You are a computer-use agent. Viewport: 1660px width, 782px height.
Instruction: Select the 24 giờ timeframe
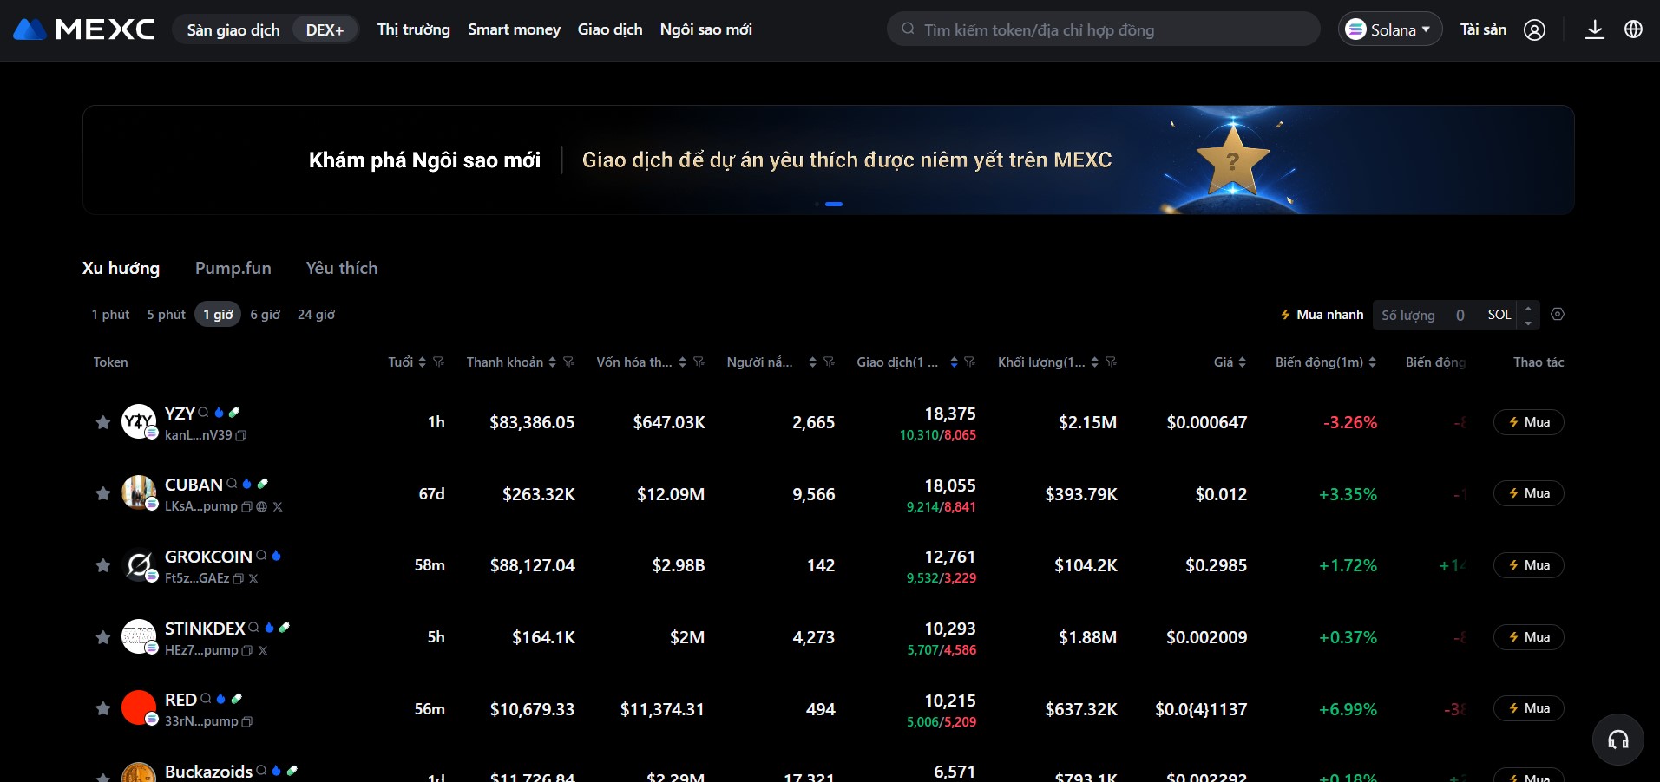coord(316,315)
